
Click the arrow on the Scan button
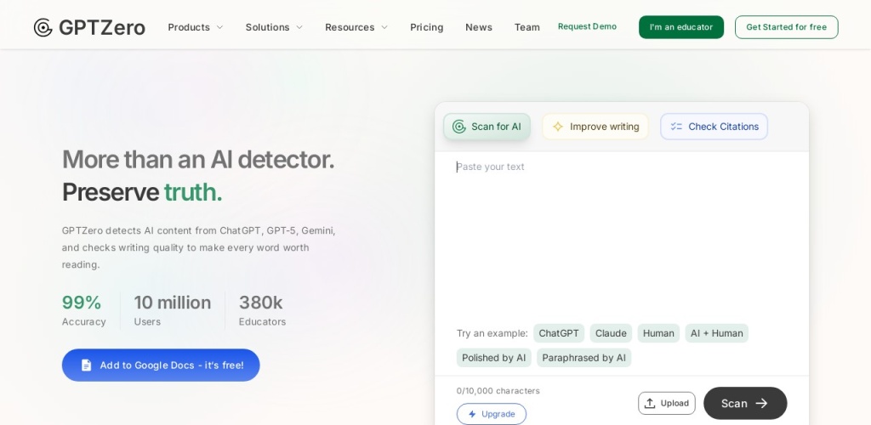761,403
